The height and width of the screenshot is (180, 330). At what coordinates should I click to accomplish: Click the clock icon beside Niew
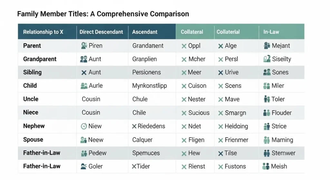coord(84,126)
